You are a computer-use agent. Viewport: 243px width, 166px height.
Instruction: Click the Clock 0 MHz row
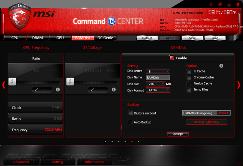click(36, 107)
